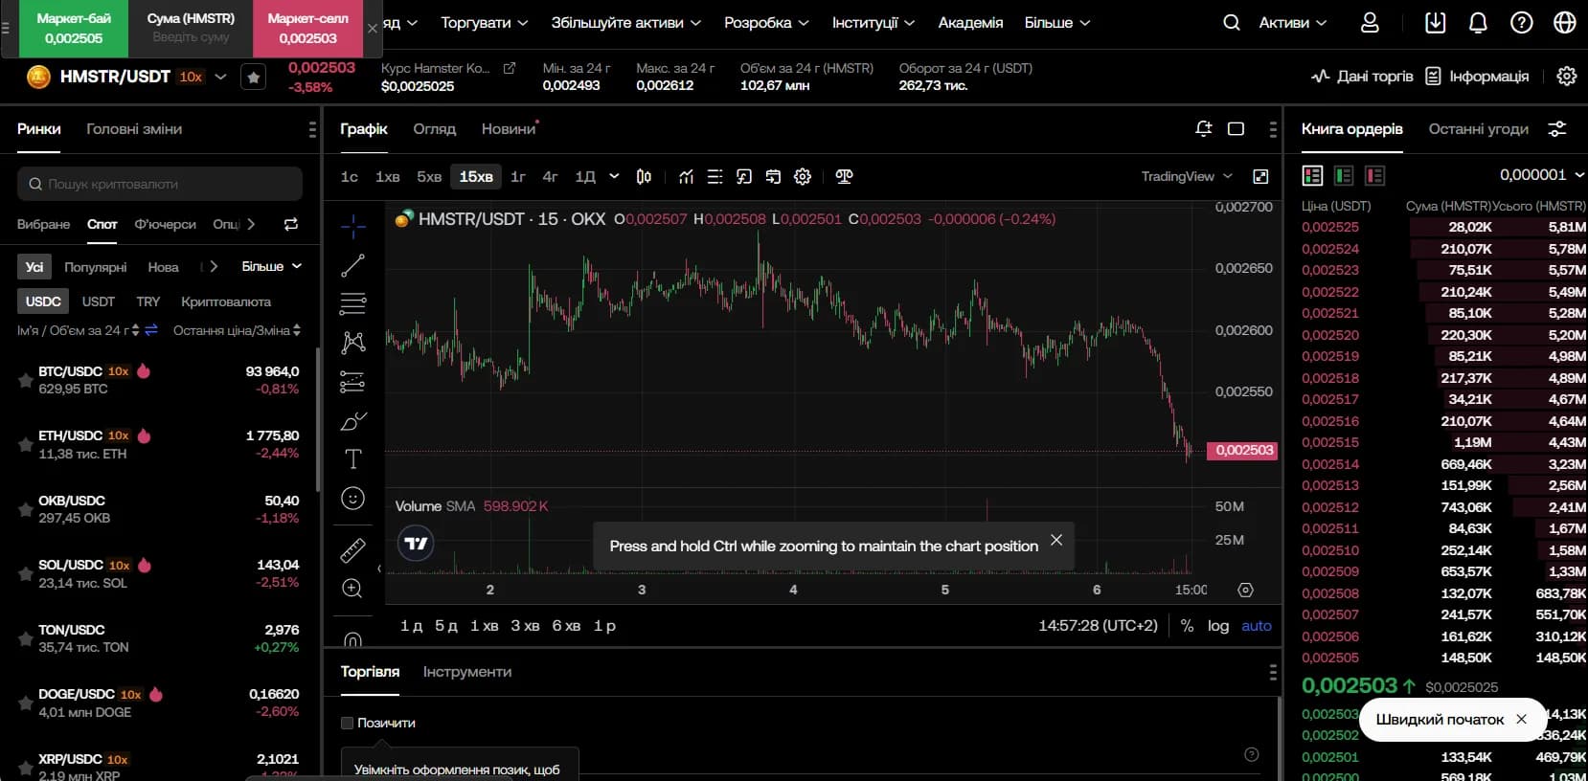
Task: Expand the Торгувати menu
Action: (484, 22)
